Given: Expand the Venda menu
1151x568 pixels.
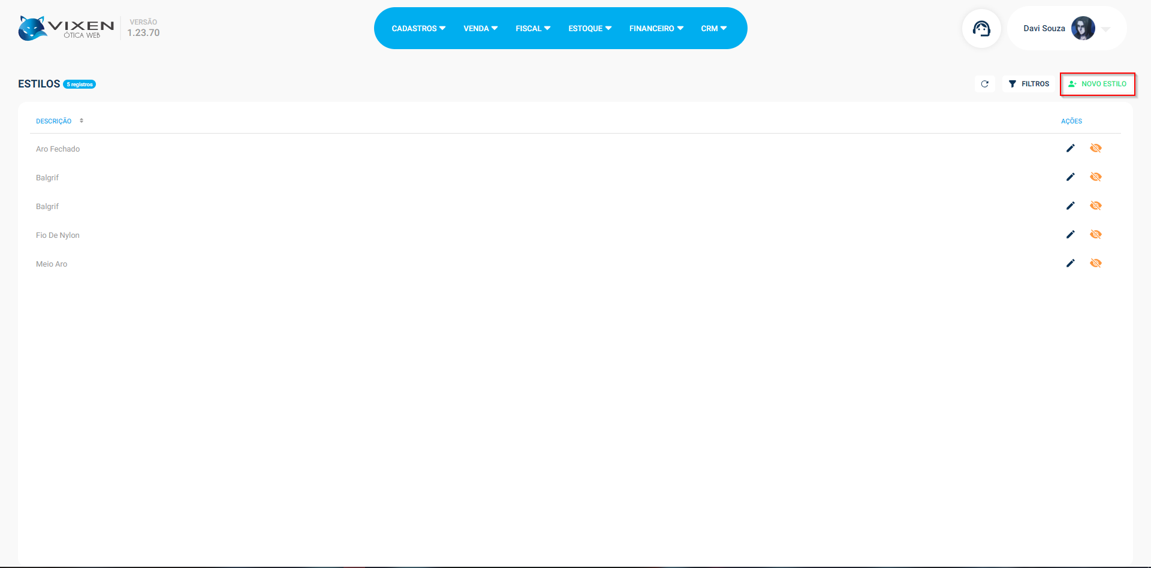Looking at the screenshot, I should tap(480, 28).
